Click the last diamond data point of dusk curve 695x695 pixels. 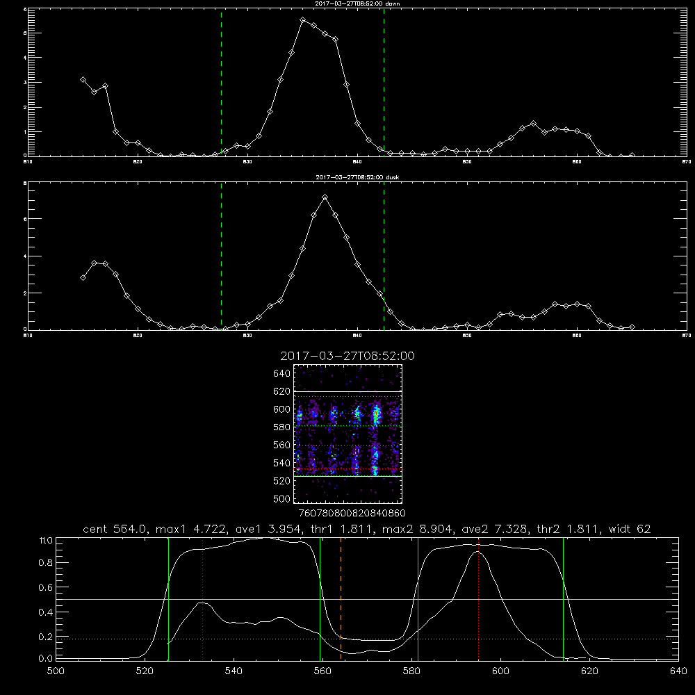632,327
